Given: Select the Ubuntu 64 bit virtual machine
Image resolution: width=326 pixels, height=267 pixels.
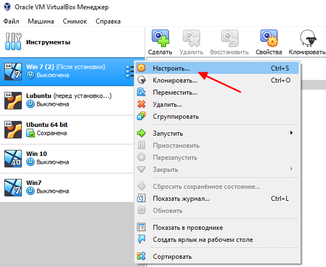Looking at the screenshot, I should point(67,130).
